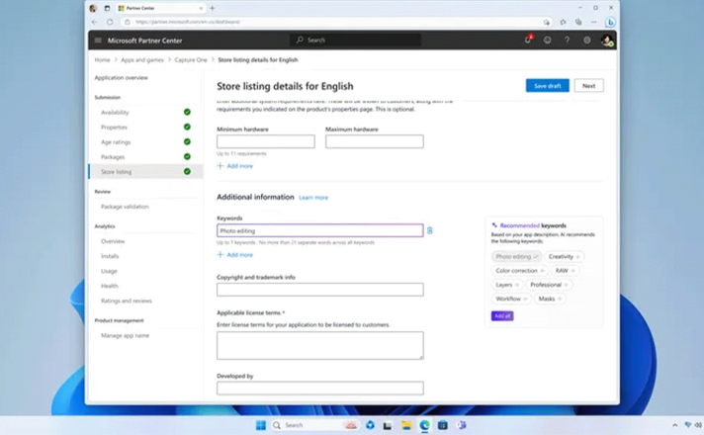Add the Layers keyword chip
The height and width of the screenshot is (435, 704).
507,285
